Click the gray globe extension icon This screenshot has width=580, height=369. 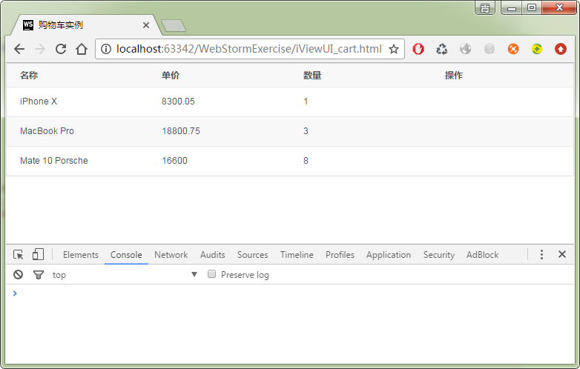coord(465,49)
